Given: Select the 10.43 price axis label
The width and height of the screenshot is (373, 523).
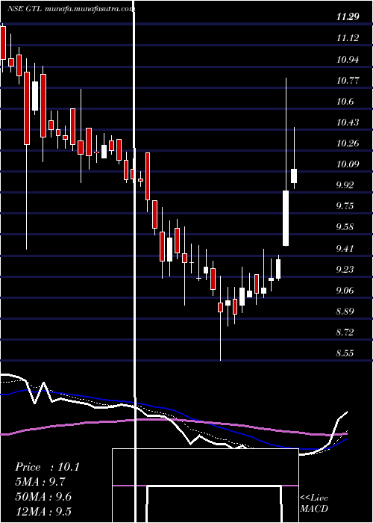Looking at the screenshot, I should 348,123.
